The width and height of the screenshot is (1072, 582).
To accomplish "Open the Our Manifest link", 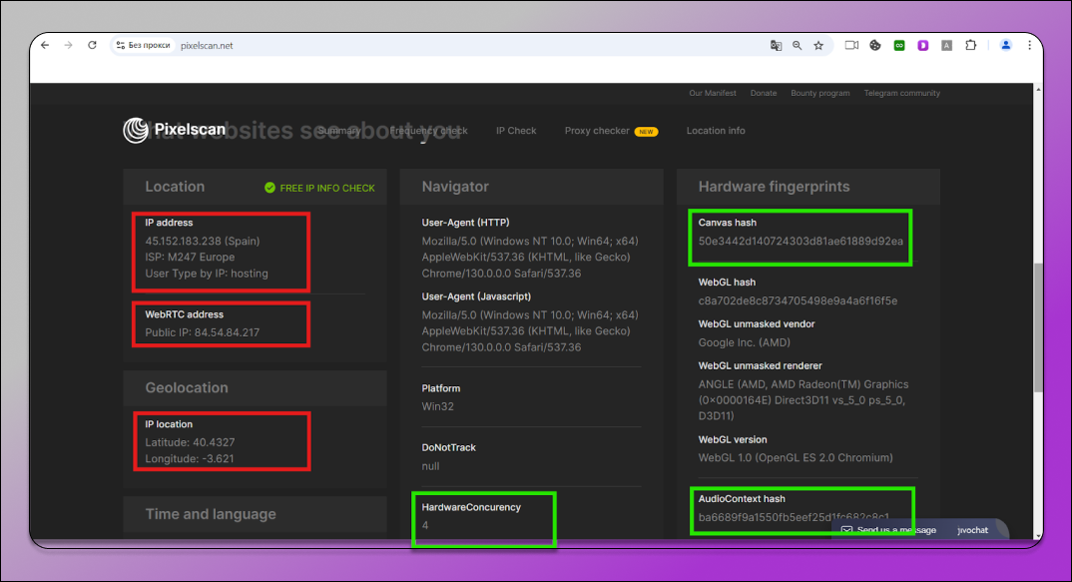I will pyautogui.click(x=712, y=93).
